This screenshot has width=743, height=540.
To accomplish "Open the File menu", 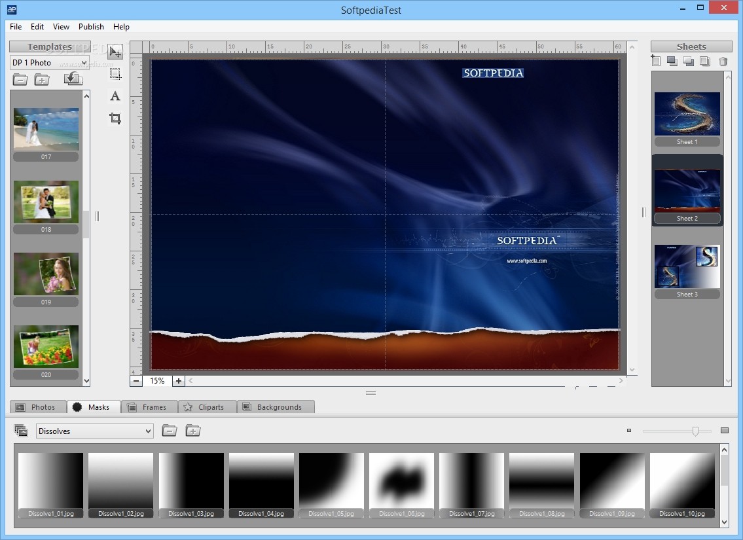I will coord(16,27).
